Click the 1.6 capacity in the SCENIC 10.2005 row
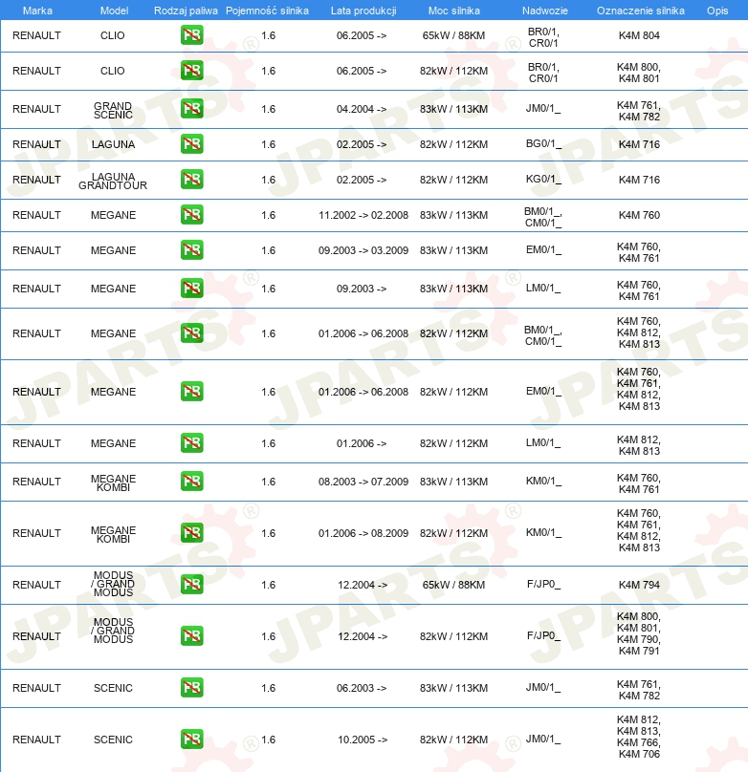Viewport: 748px width, 772px height. click(268, 740)
